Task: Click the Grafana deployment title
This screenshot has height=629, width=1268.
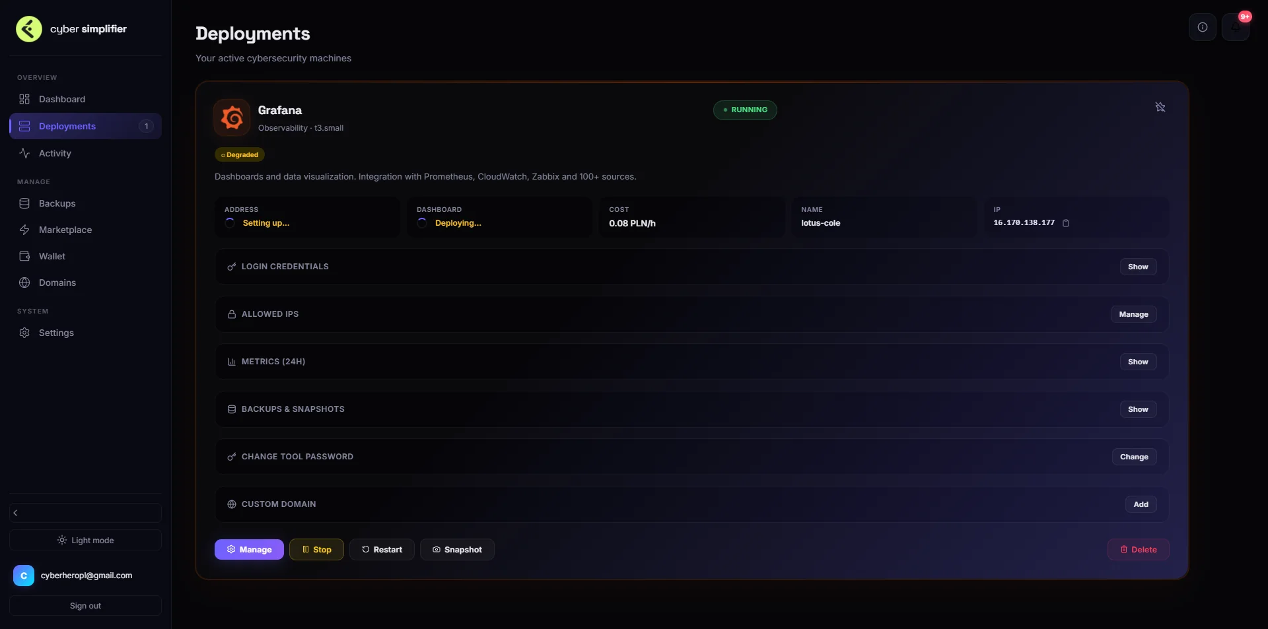Action: (280, 110)
